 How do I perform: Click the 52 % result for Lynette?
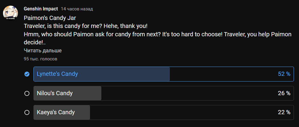click(284, 74)
